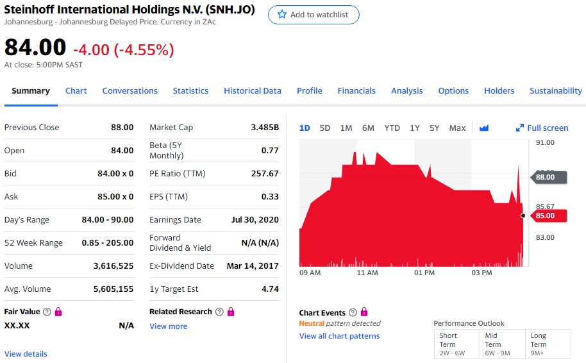The image size is (586, 363).
Task: Click the PE Ratio value 257.67
Action: (x=265, y=173)
